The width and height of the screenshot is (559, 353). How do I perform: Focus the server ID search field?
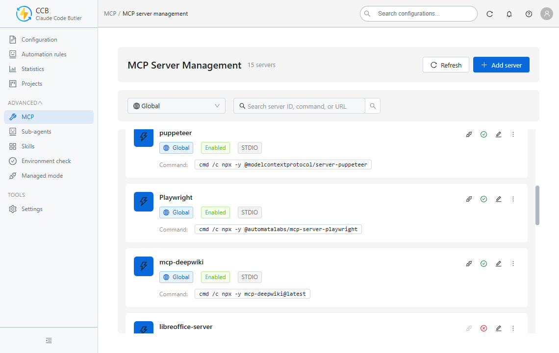299,106
